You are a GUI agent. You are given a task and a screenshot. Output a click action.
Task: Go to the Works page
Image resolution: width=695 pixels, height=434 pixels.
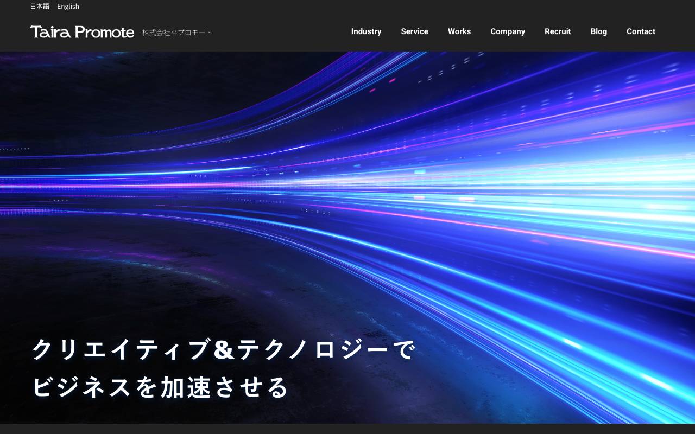459,31
